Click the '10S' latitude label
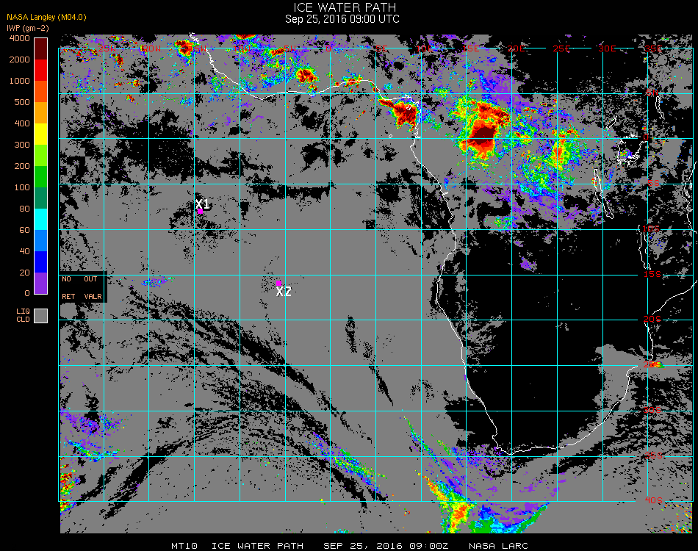 point(651,228)
